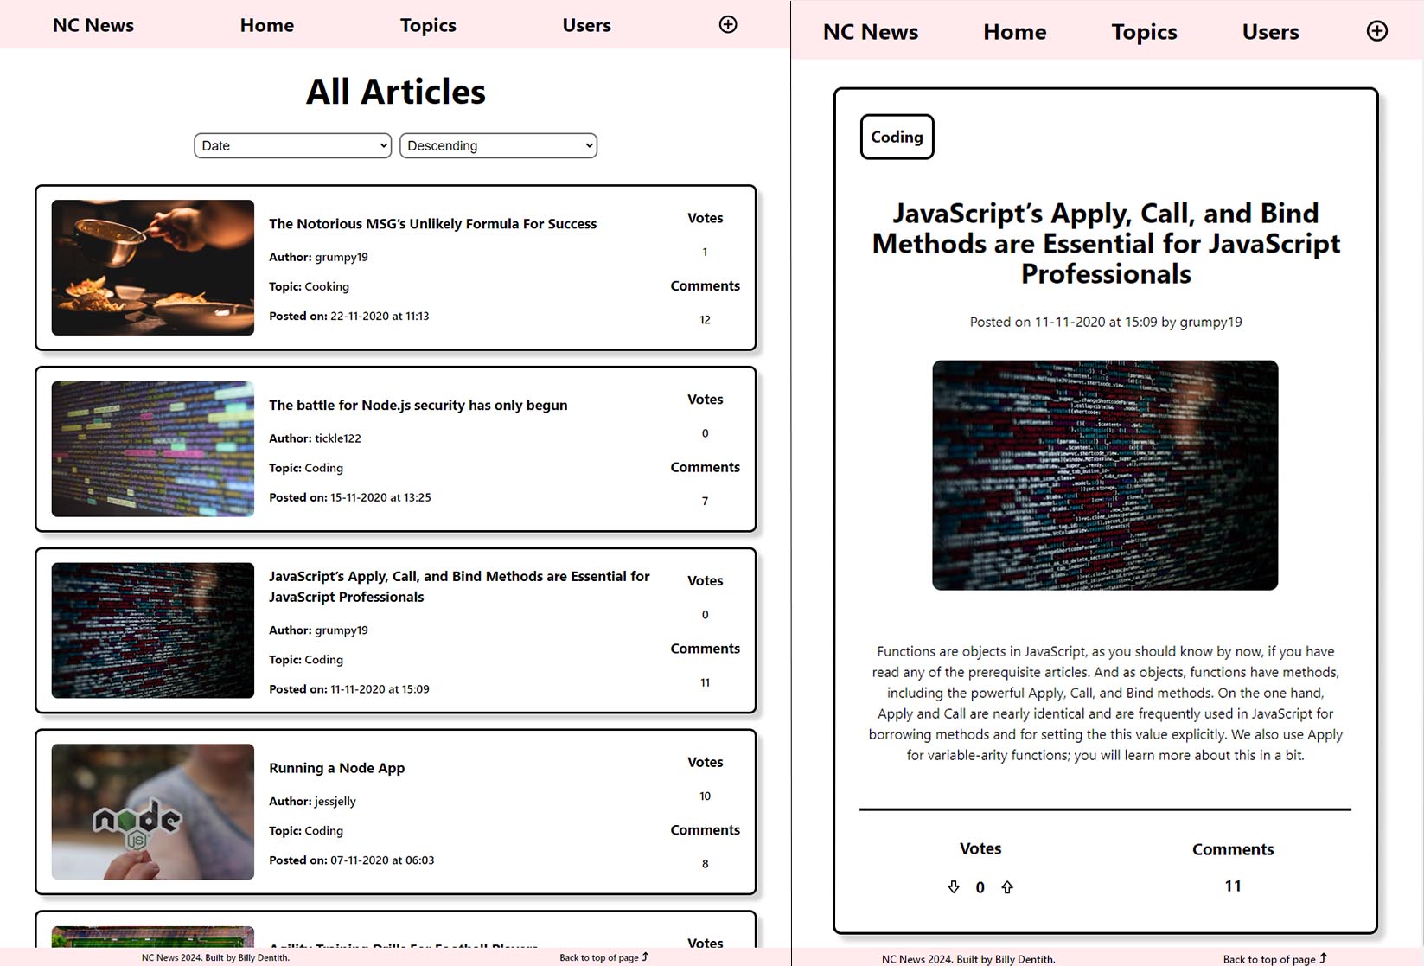Click NC News logo in right navbar
This screenshot has width=1424, height=966.
point(871,32)
